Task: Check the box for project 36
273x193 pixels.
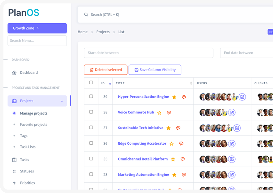Action: [91, 143]
